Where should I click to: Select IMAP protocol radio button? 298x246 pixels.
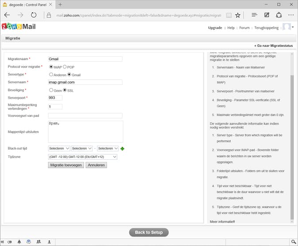(x=51, y=67)
